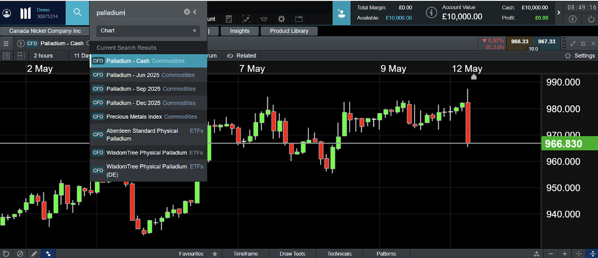
Task: Click into the palladium search field
Action: [139, 13]
